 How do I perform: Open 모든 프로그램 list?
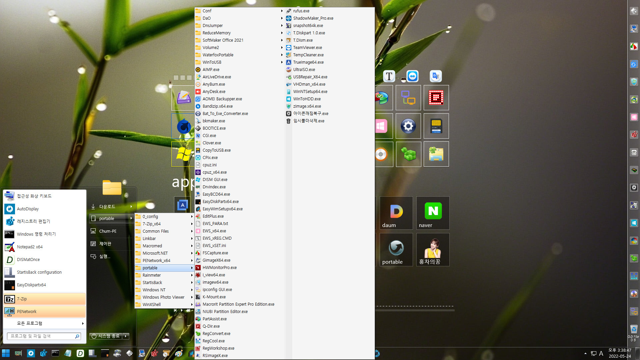point(45,323)
